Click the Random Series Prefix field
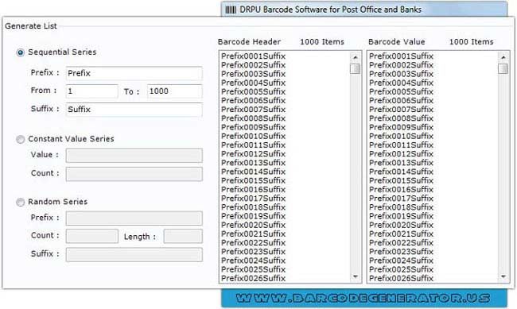Image resolution: width=517 pixels, height=309 pixels. click(134, 218)
